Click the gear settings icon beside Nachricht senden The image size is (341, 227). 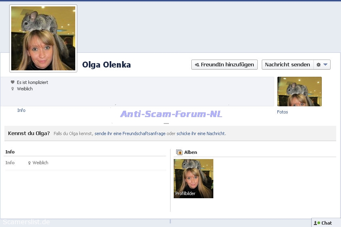pos(319,65)
